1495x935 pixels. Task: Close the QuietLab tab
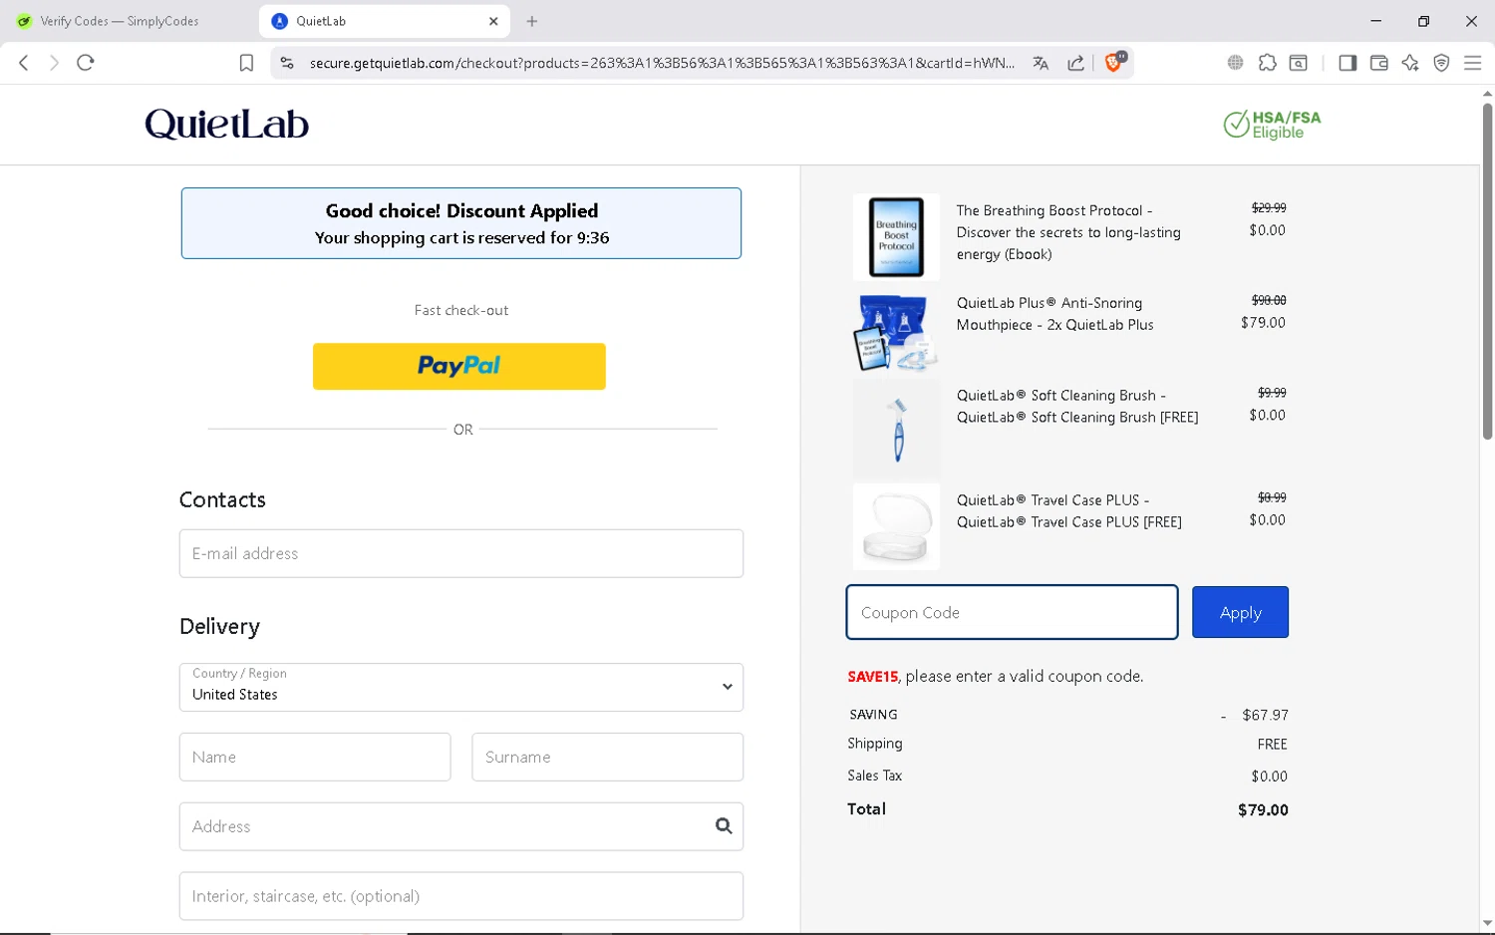[493, 21]
